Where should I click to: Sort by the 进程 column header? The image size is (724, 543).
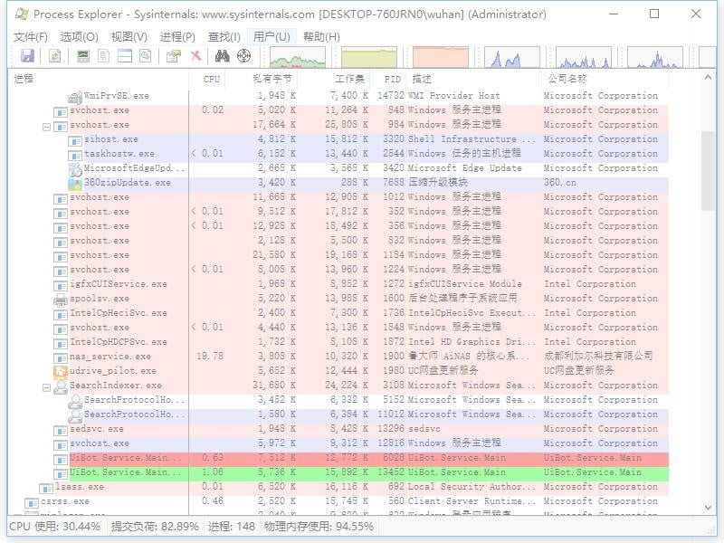click(99, 79)
